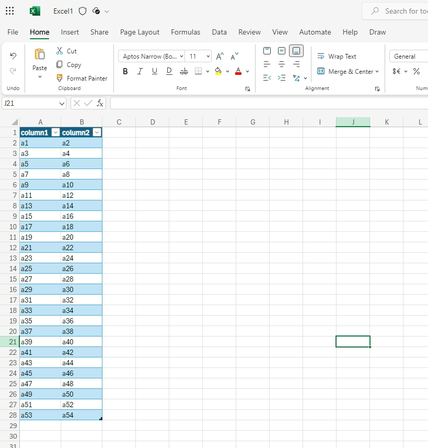Viewport: 428px width, 448px height.
Task: Click the shield sensitivity icon
Action: coord(83,11)
